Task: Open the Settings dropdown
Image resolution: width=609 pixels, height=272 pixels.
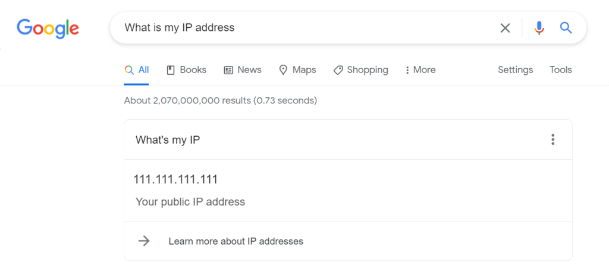Action: pos(515,70)
